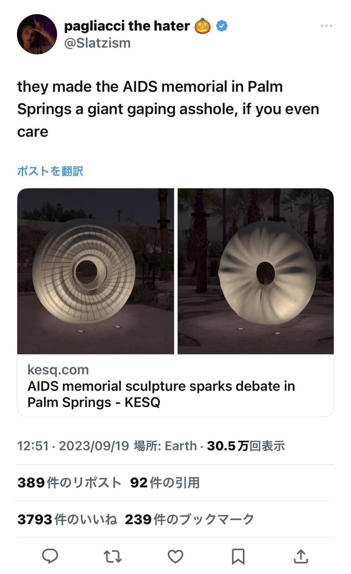This screenshot has width=351, height=574.
Task: View 3793 likes list
Action: [x=67, y=520]
